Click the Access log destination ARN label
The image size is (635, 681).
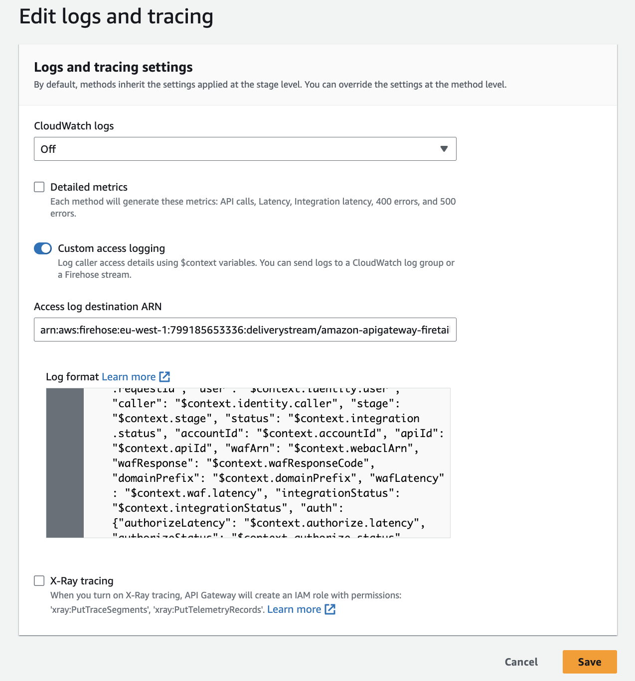pyautogui.click(x=98, y=307)
